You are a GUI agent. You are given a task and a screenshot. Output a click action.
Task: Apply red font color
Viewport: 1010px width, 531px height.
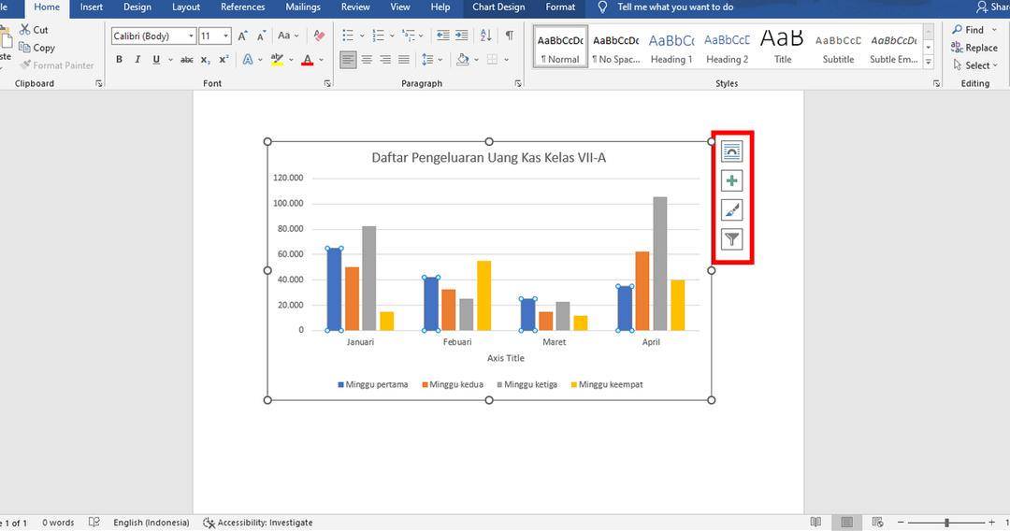tap(308, 60)
